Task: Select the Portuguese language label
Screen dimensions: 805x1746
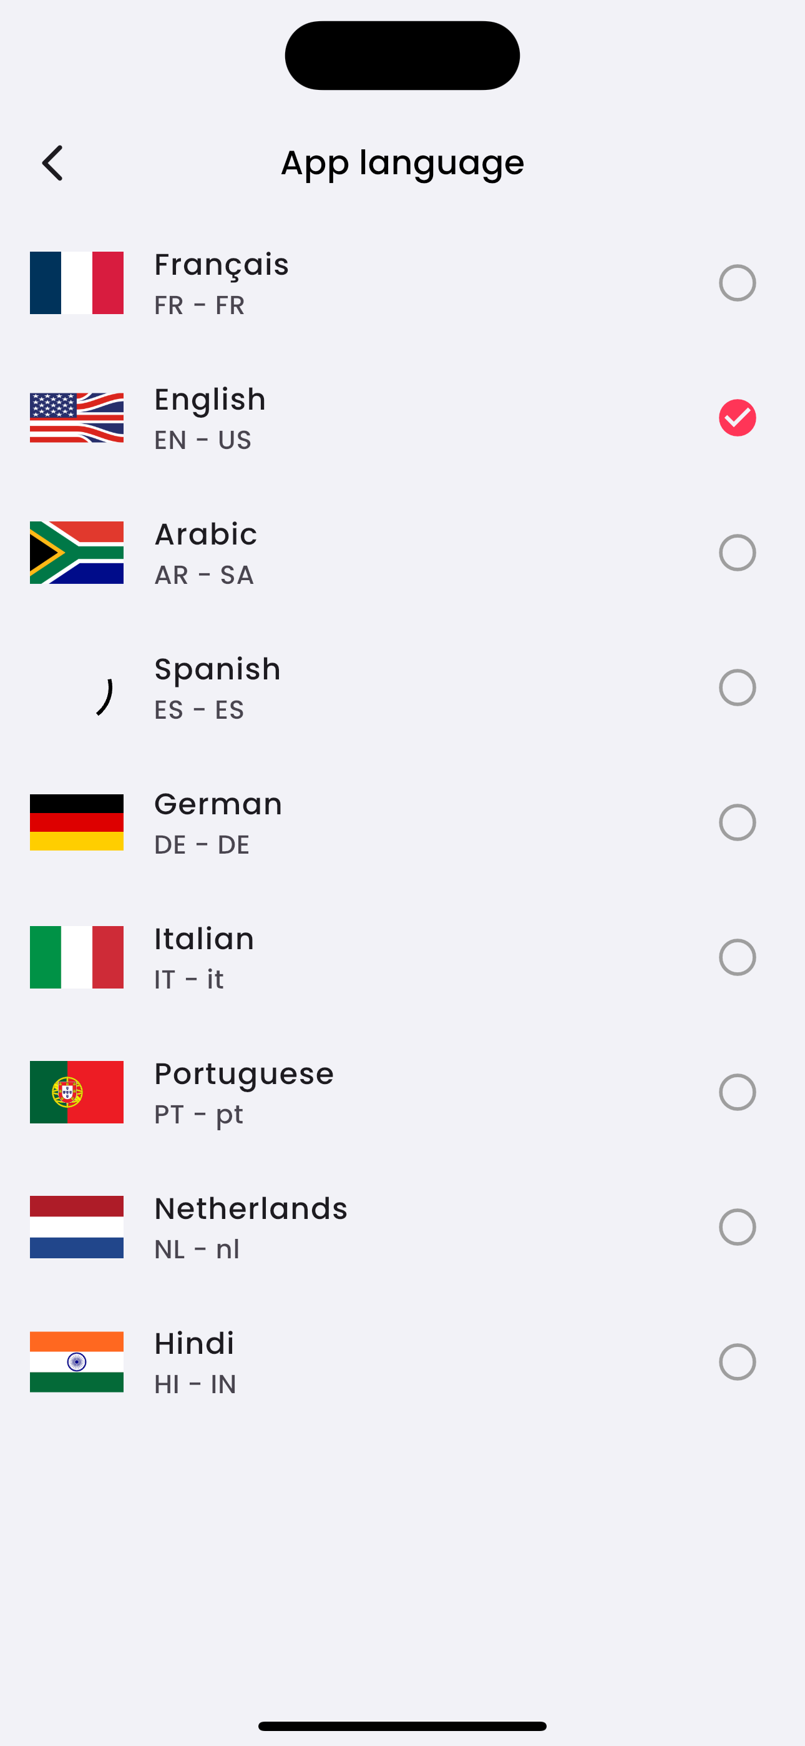Action: point(244,1074)
